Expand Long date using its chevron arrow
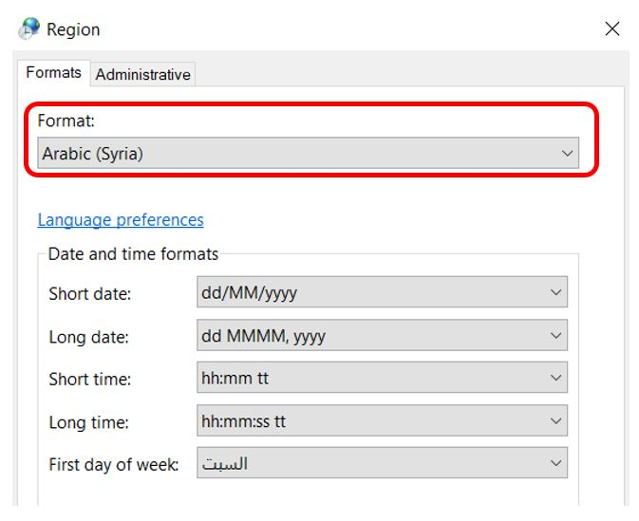This screenshot has width=639, height=521. tap(556, 336)
